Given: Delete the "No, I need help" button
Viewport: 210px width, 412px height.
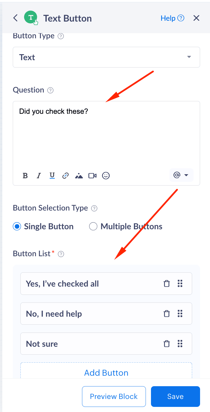Looking at the screenshot, I should coord(167,314).
